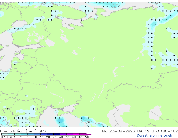
Task: Click the 'GFS' model label
Action: (x=42, y=131)
